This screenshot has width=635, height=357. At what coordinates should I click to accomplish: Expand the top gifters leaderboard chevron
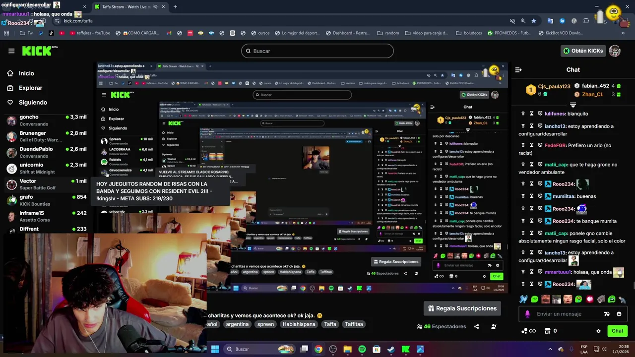[x=573, y=105]
